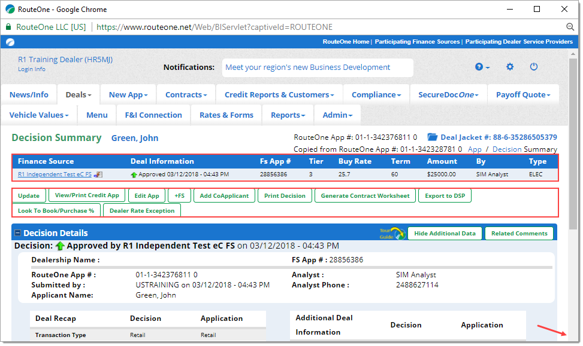The image size is (583, 346).
Task: Open Participating Dealer Service Providers link
Action: 519,42
